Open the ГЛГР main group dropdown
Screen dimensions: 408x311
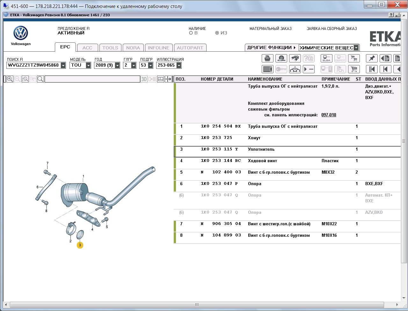coord(134,65)
